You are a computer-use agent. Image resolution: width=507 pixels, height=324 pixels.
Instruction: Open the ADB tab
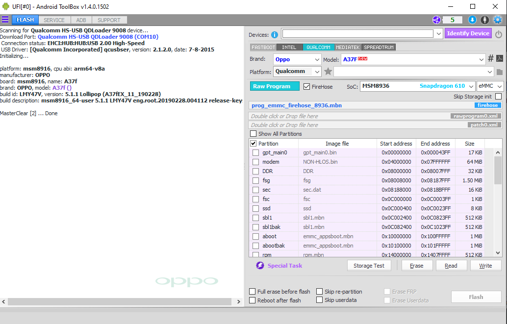coord(81,20)
